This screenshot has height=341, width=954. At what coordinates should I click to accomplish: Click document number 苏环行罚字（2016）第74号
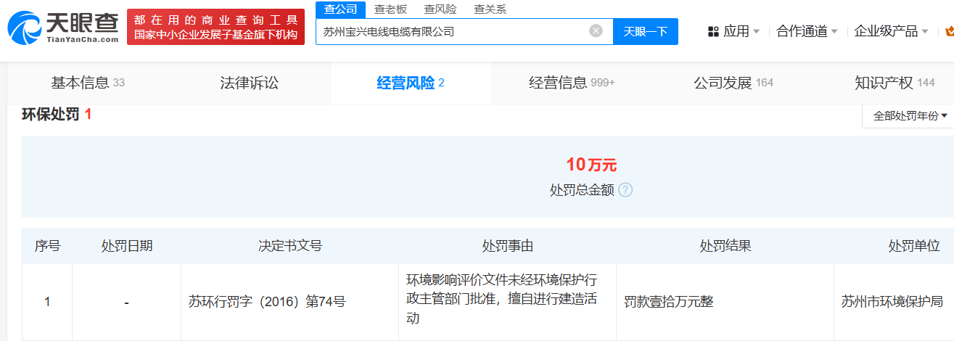(267, 301)
